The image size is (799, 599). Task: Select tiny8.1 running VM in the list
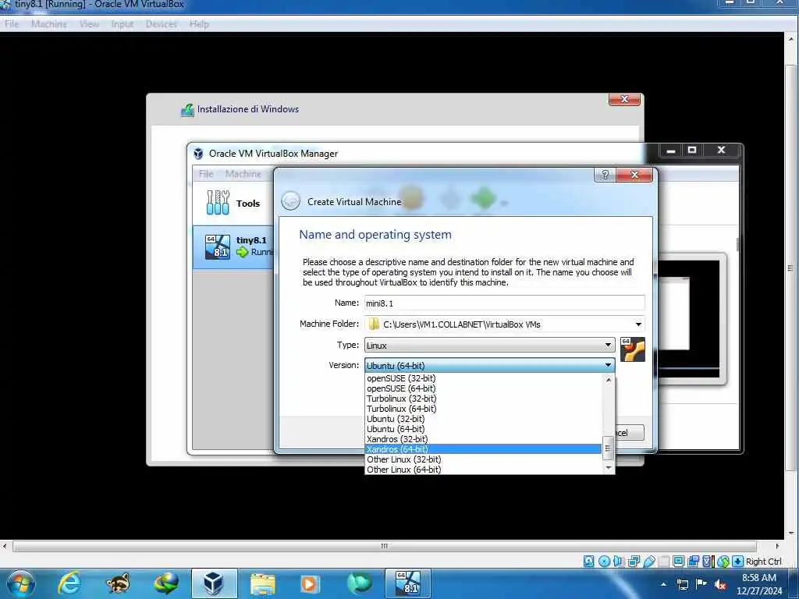click(234, 246)
